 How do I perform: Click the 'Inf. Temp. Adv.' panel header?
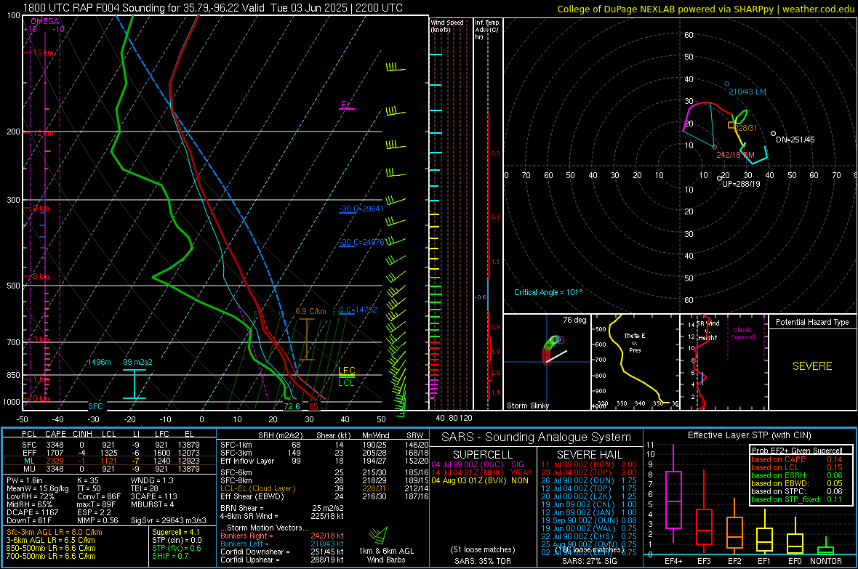[487, 30]
